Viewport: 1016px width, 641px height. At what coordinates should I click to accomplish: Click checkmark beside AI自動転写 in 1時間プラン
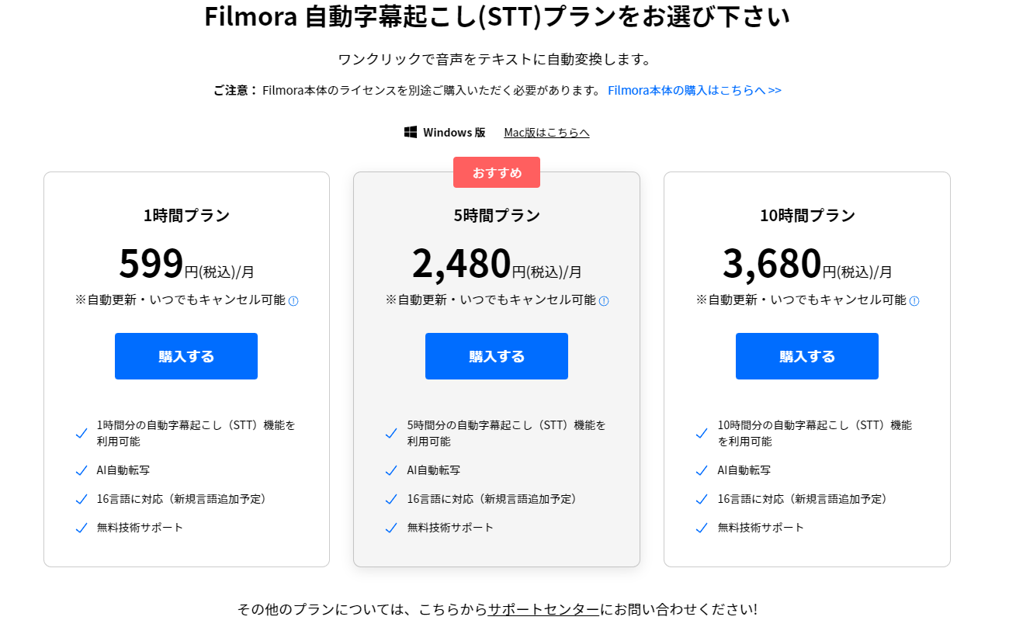[81, 470]
